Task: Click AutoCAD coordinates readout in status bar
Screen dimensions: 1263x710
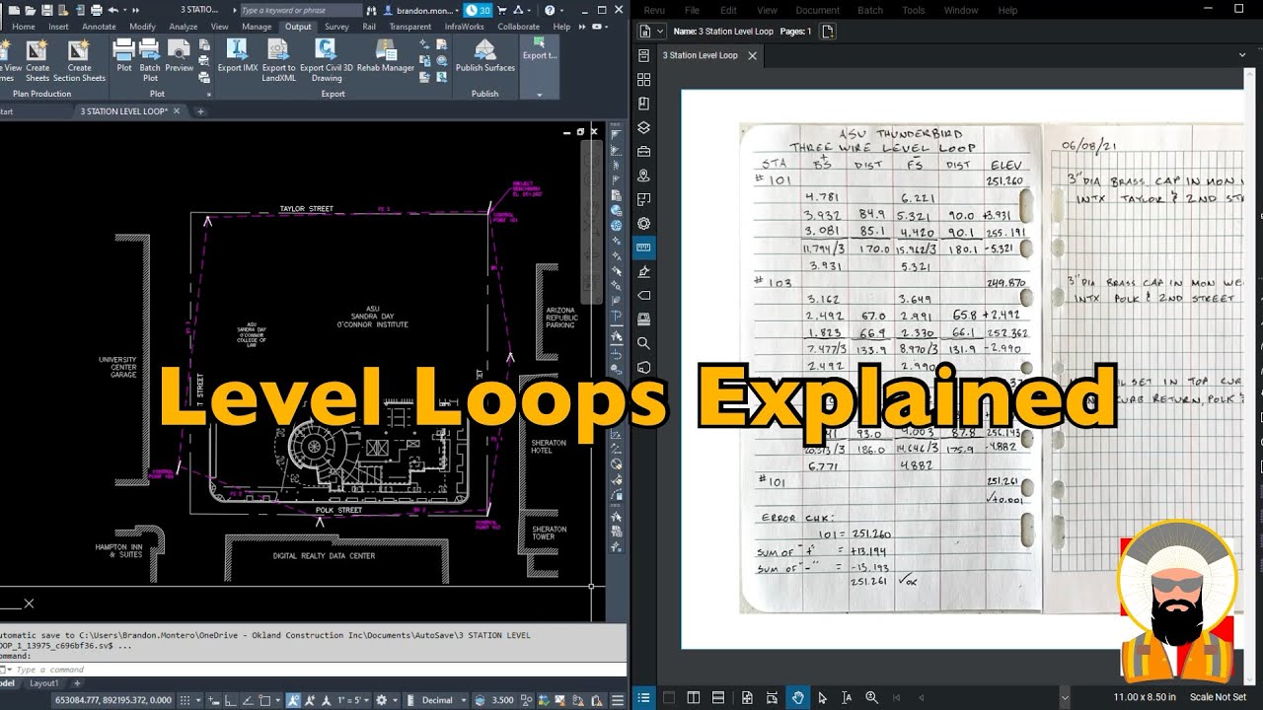Action: coord(114,700)
